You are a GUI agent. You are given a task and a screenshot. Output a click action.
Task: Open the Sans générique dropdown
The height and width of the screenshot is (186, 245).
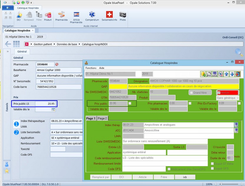point(228,98)
